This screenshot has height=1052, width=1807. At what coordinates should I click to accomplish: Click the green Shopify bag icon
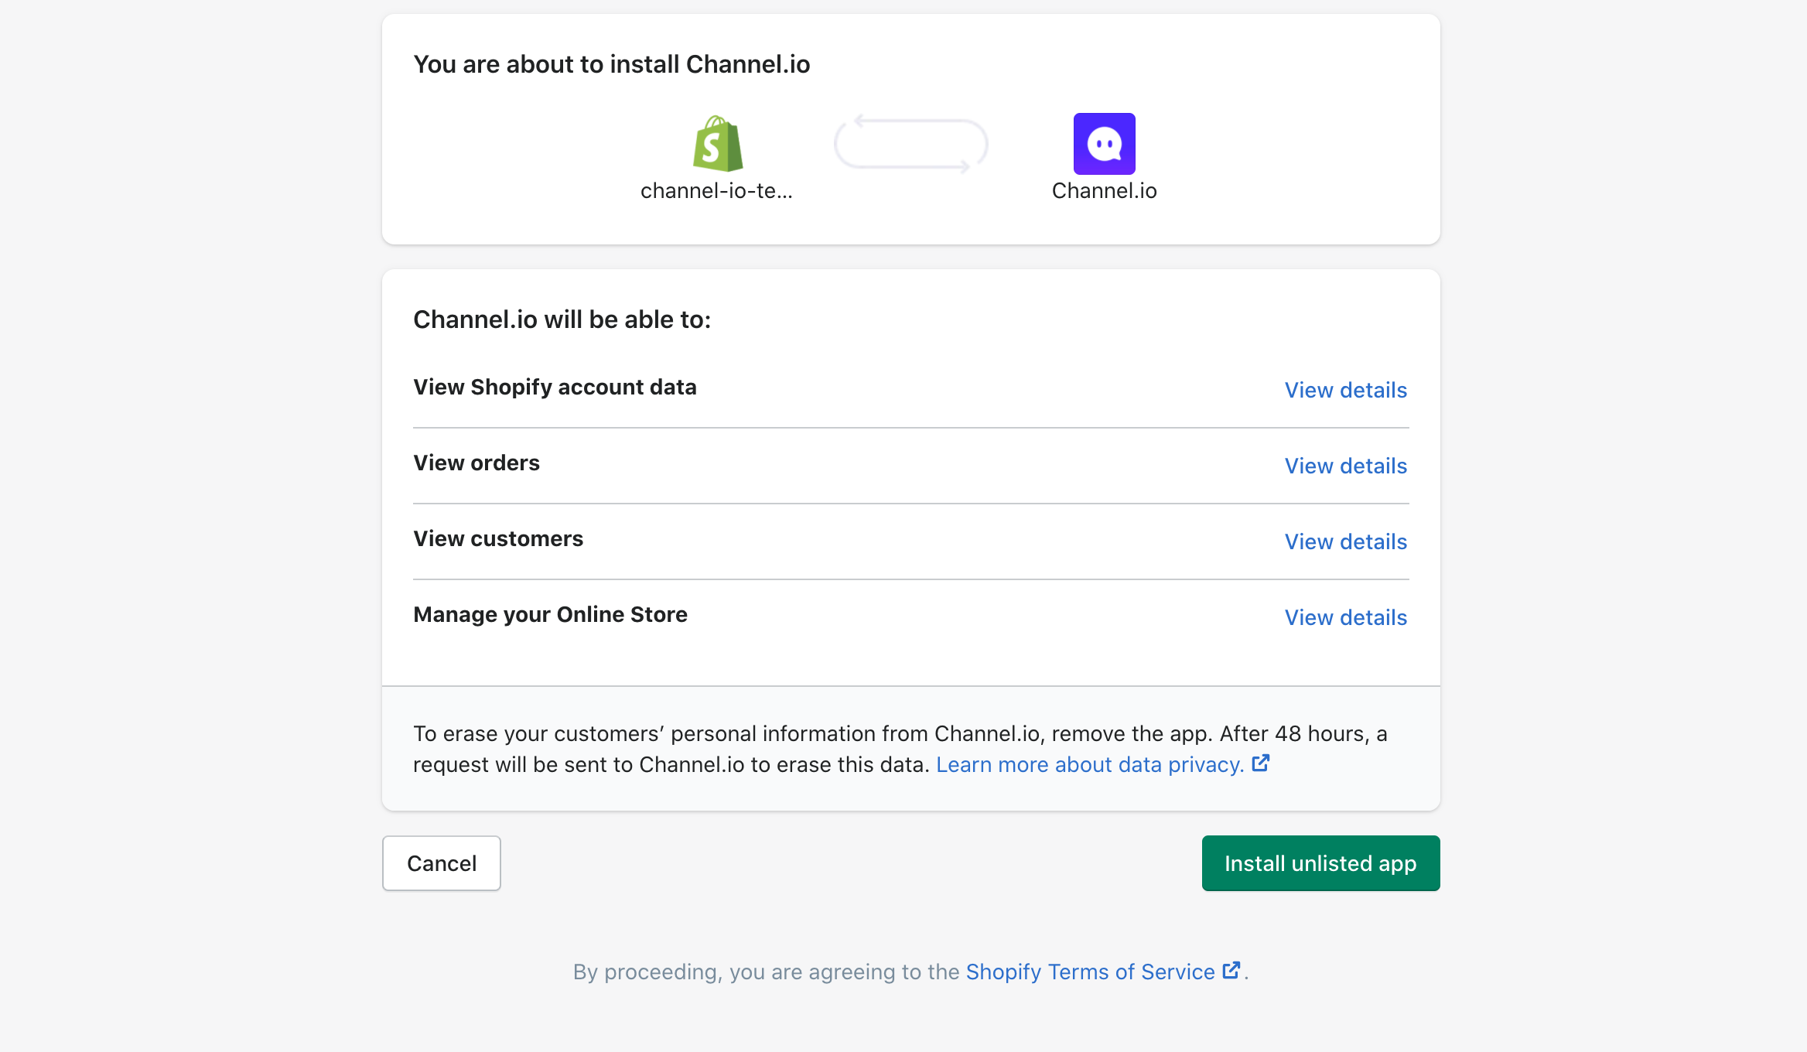pos(717,144)
